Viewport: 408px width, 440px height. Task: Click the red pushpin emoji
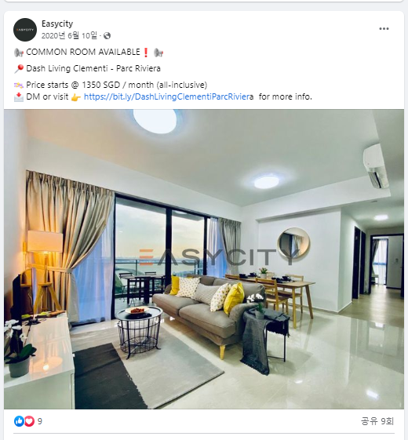click(19, 69)
